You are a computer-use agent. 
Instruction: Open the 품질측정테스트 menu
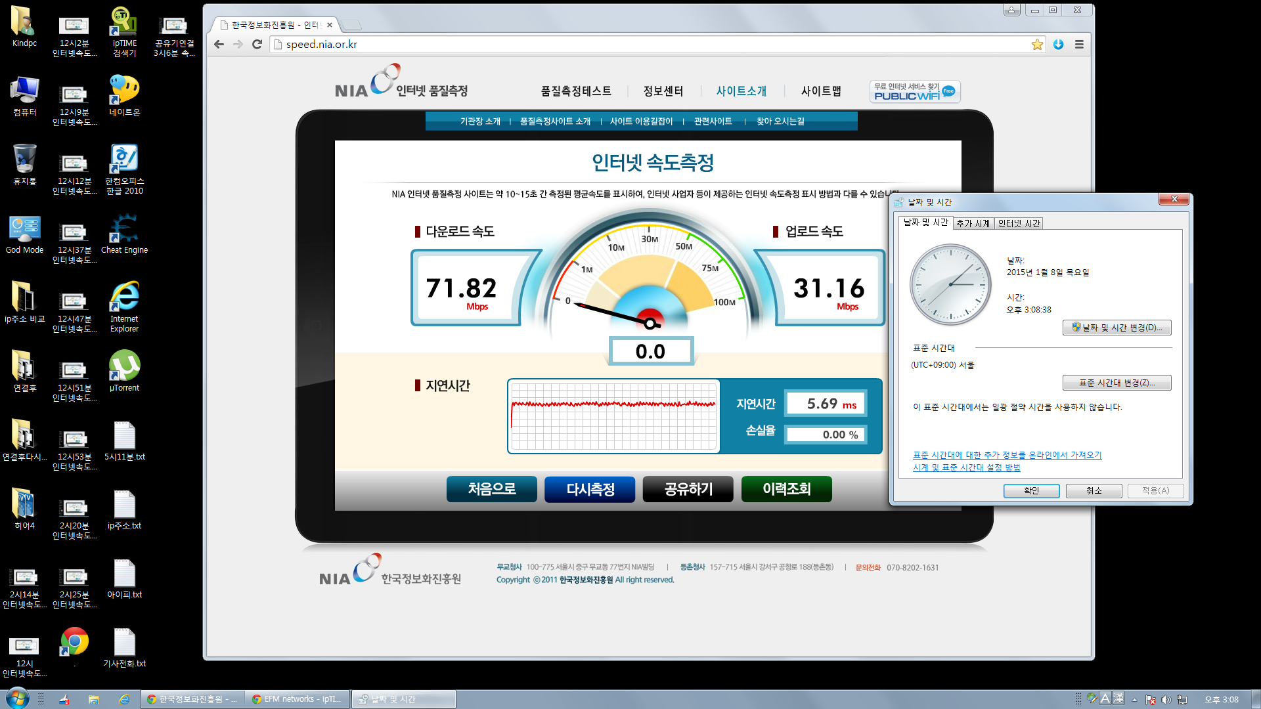point(576,91)
